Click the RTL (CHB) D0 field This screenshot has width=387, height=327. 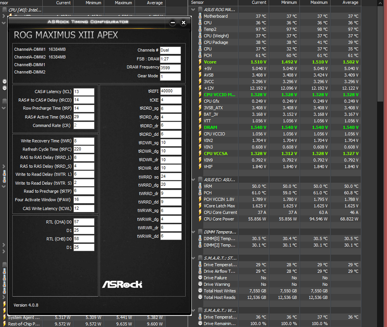click(84, 239)
